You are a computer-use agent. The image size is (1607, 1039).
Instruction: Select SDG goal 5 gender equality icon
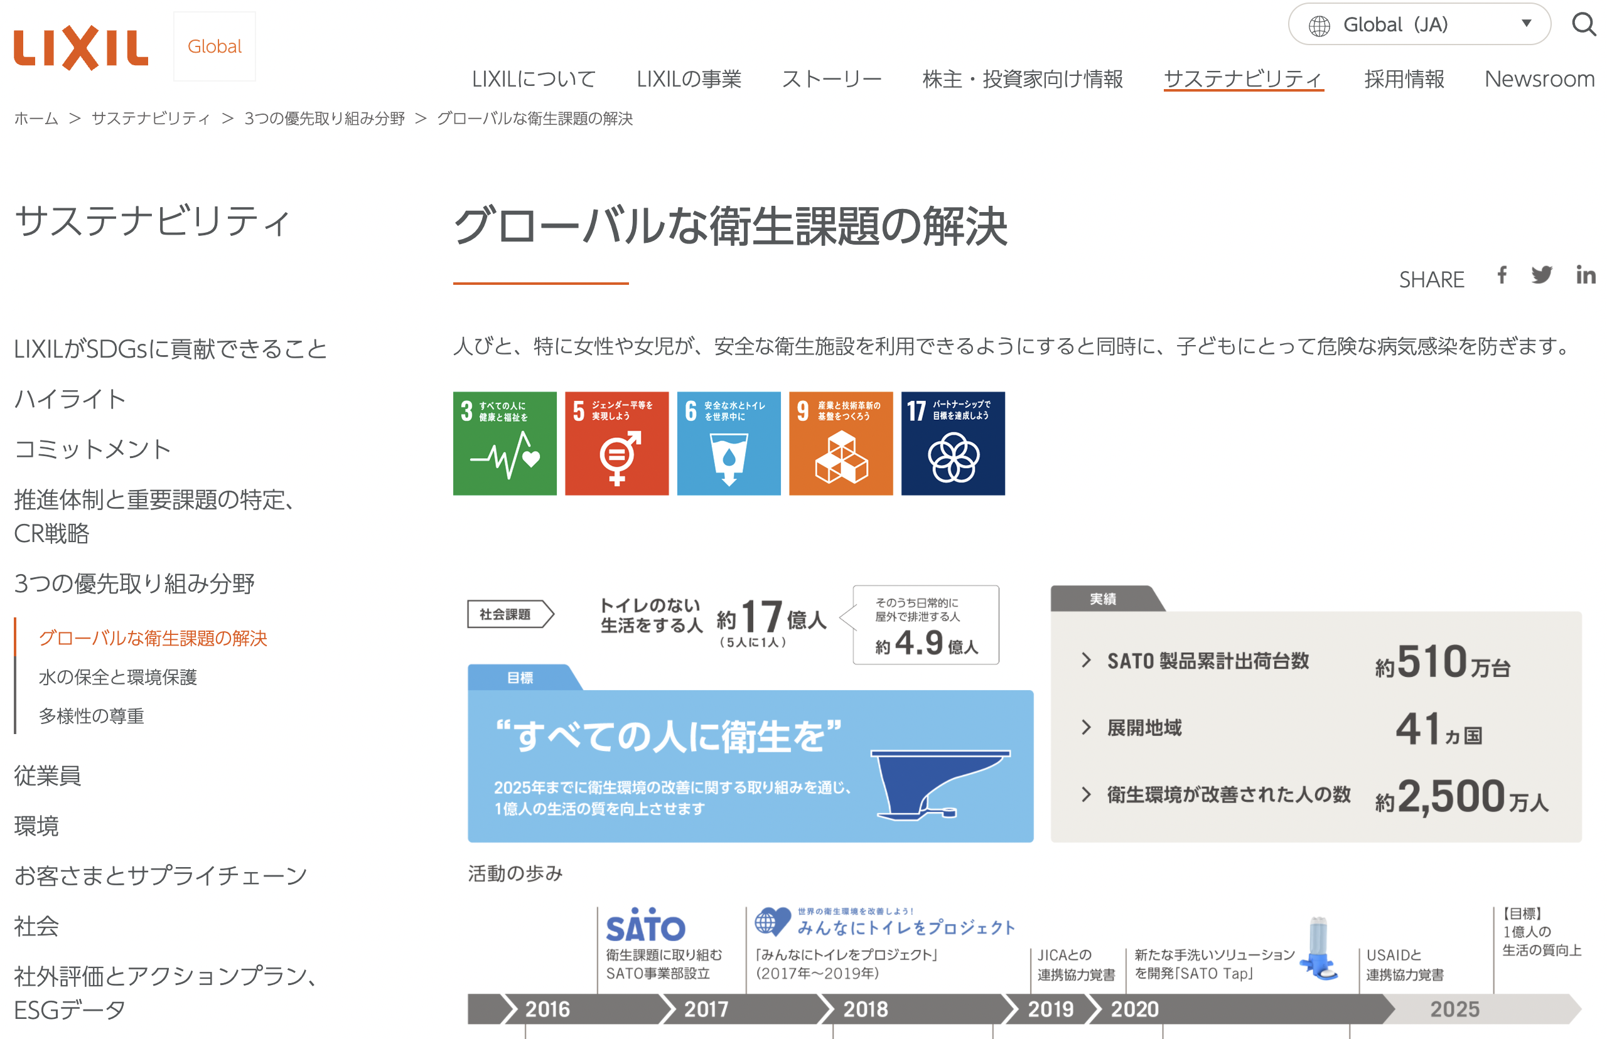pos(616,442)
